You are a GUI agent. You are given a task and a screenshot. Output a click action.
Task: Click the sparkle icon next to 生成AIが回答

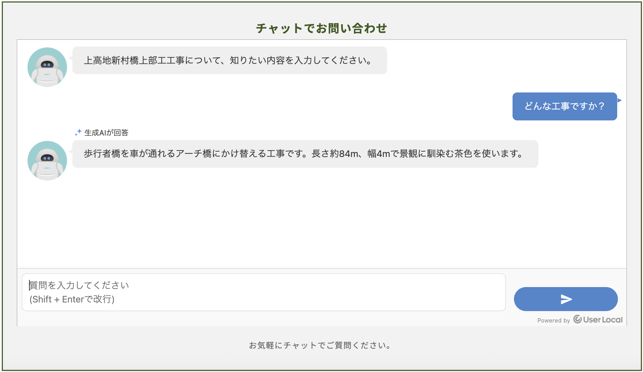point(78,133)
